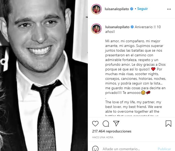
Task: Open the emoji picker smiley icon
Action: pyautogui.click(x=95, y=149)
